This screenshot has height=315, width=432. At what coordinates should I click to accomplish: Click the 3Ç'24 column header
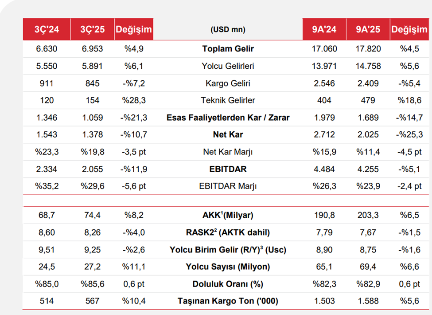point(47,30)
